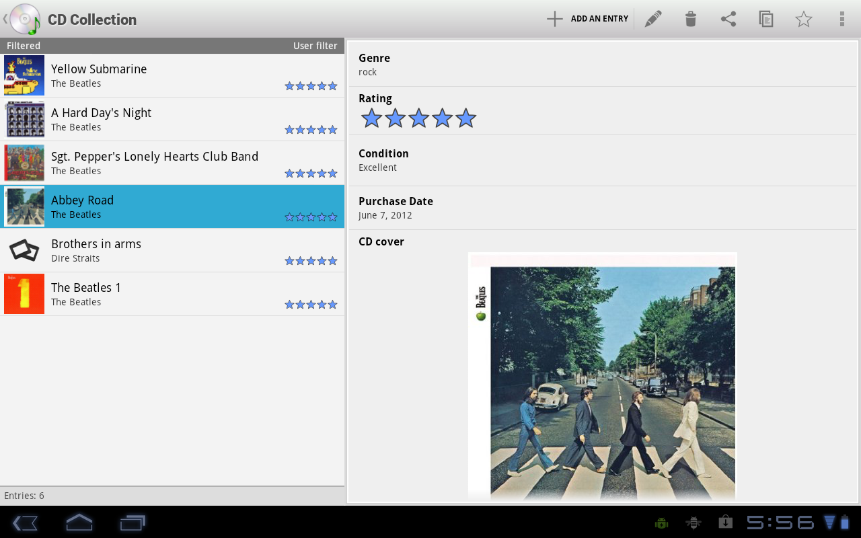This screenshot has height=538, width=861.
Task: Tap the Android back navigation button
Action: 25,523
